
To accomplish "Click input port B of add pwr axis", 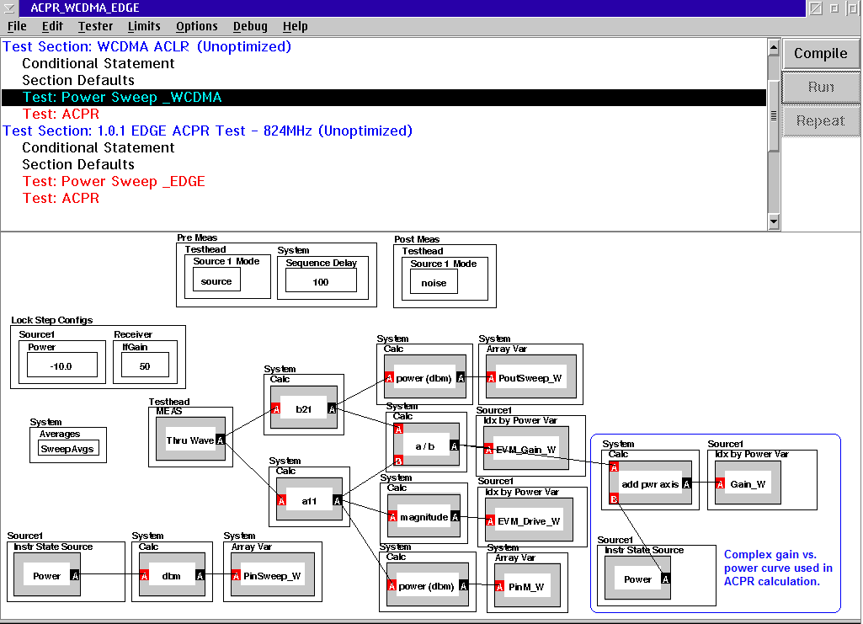I will tap(615, 499).
